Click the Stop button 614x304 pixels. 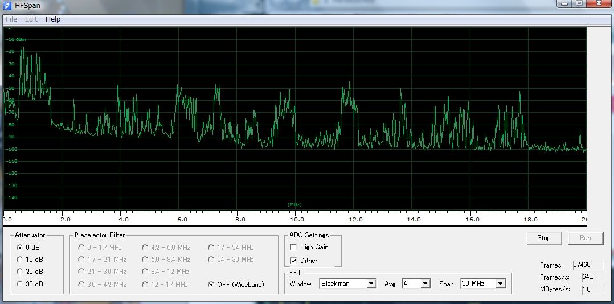[x=544, y=238]
